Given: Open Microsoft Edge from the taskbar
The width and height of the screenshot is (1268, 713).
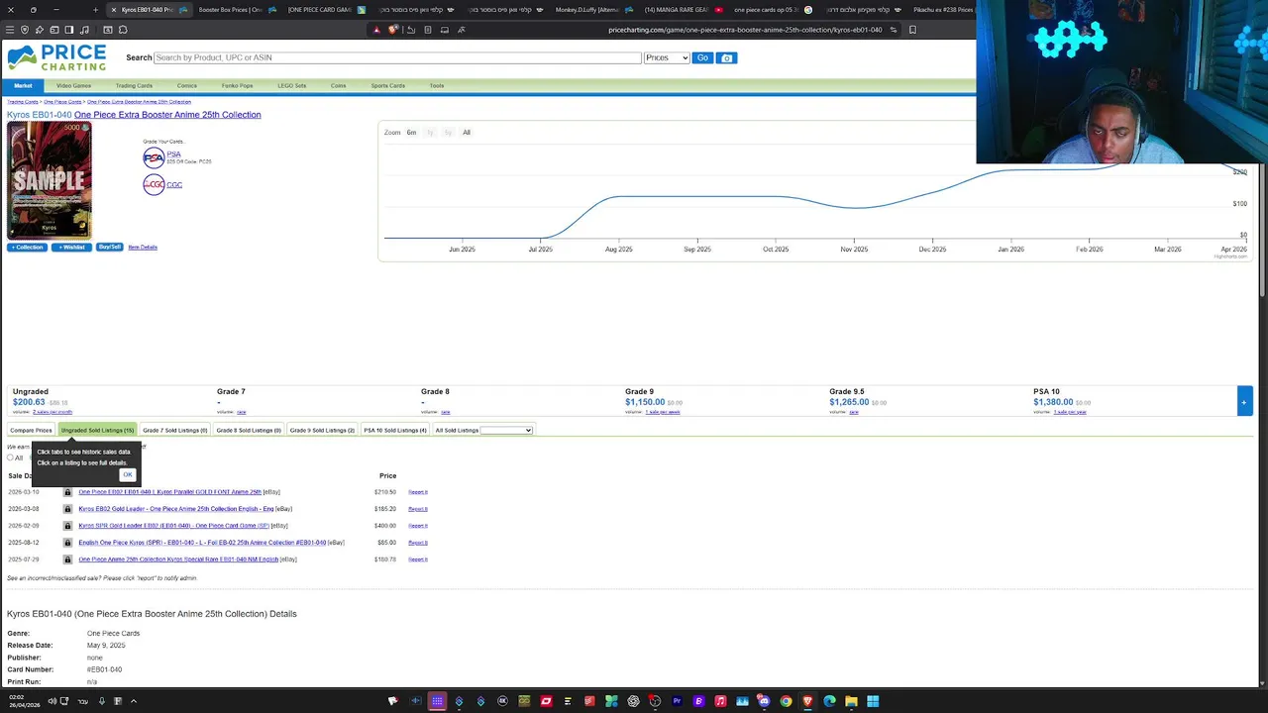Looking at the screenshot, I should pos(829,701).
